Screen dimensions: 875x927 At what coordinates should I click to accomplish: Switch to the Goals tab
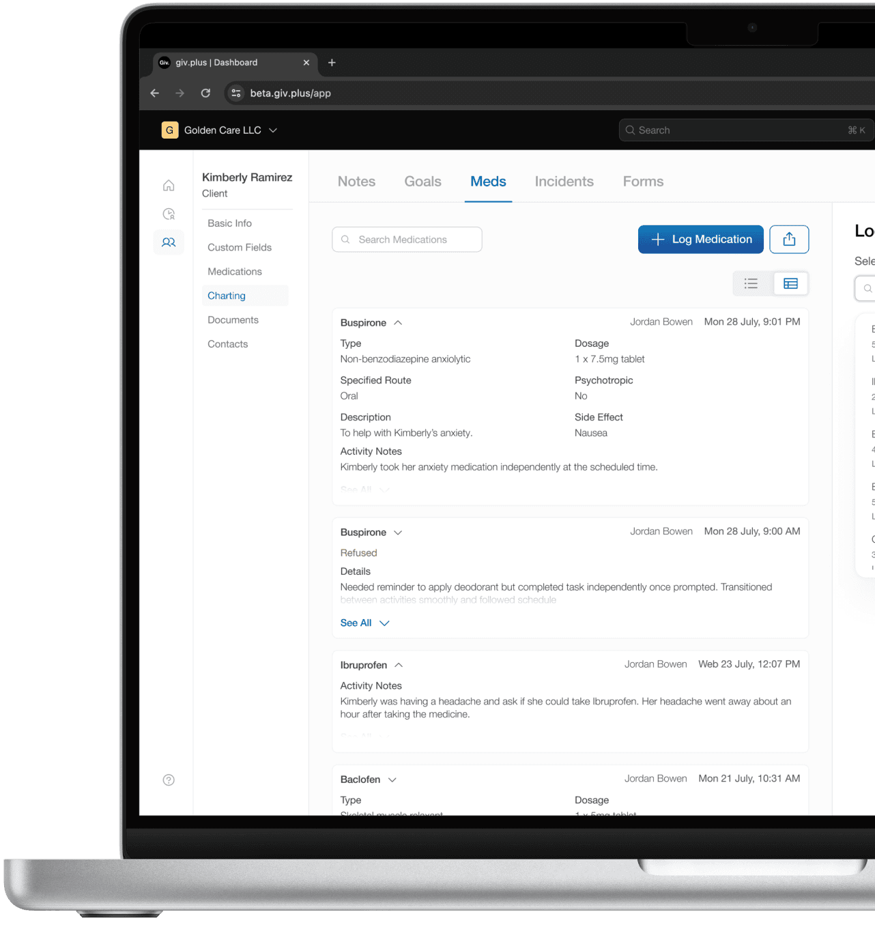coord(422,182)
